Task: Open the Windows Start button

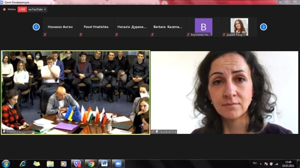Action: (6, 164)
